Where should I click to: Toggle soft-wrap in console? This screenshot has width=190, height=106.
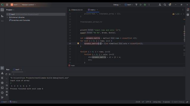click(7, 85)
